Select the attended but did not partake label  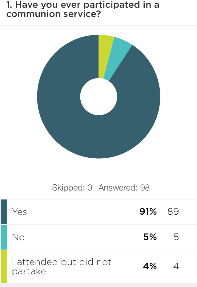pyautogui.click(x=62, y=266)
